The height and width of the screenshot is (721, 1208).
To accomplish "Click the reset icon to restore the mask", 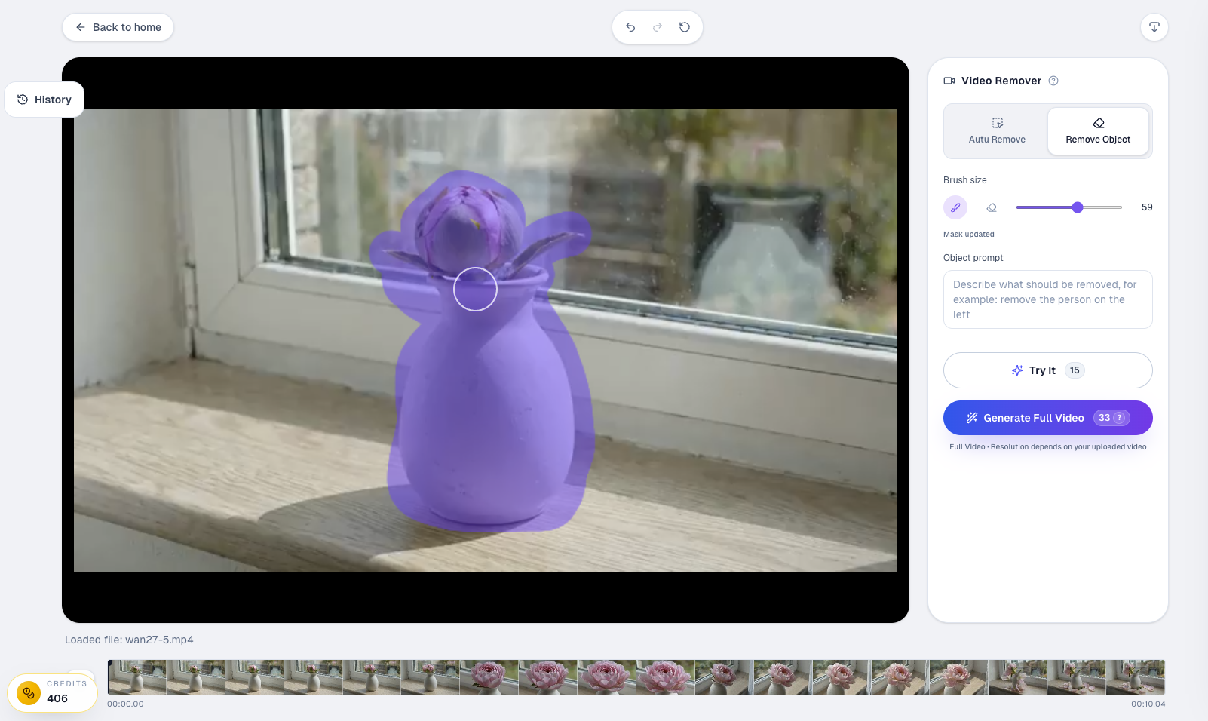I will click(x=684, y=26).
